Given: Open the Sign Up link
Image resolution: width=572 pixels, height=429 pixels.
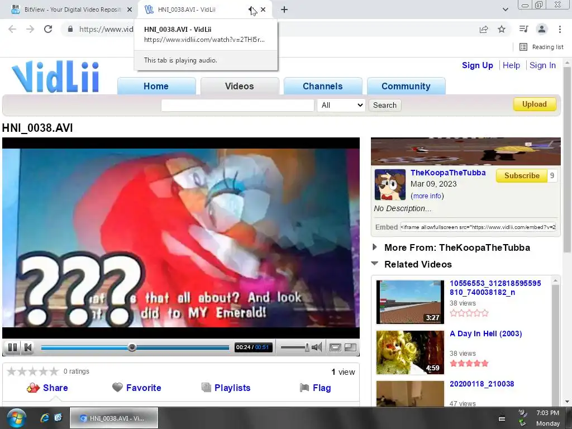Looking at the screenshot, I should [477, 65].
